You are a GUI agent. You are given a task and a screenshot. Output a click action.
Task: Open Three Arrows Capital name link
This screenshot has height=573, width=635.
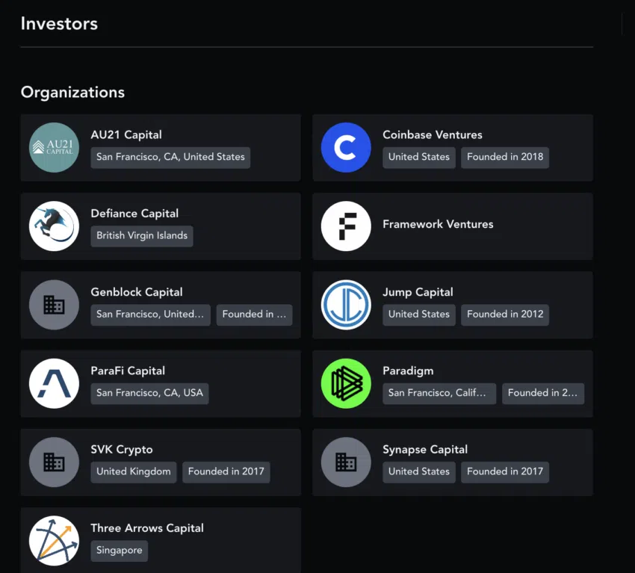147,528
